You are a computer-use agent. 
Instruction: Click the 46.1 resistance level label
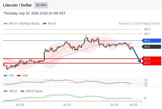(147, 34)
